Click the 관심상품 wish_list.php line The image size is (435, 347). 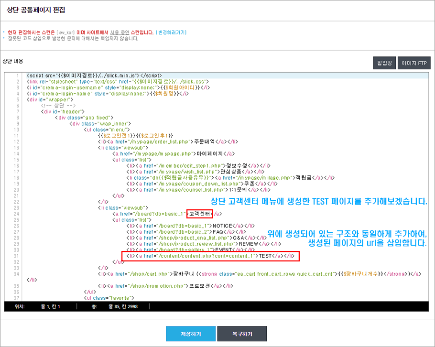tap(196, 172)
